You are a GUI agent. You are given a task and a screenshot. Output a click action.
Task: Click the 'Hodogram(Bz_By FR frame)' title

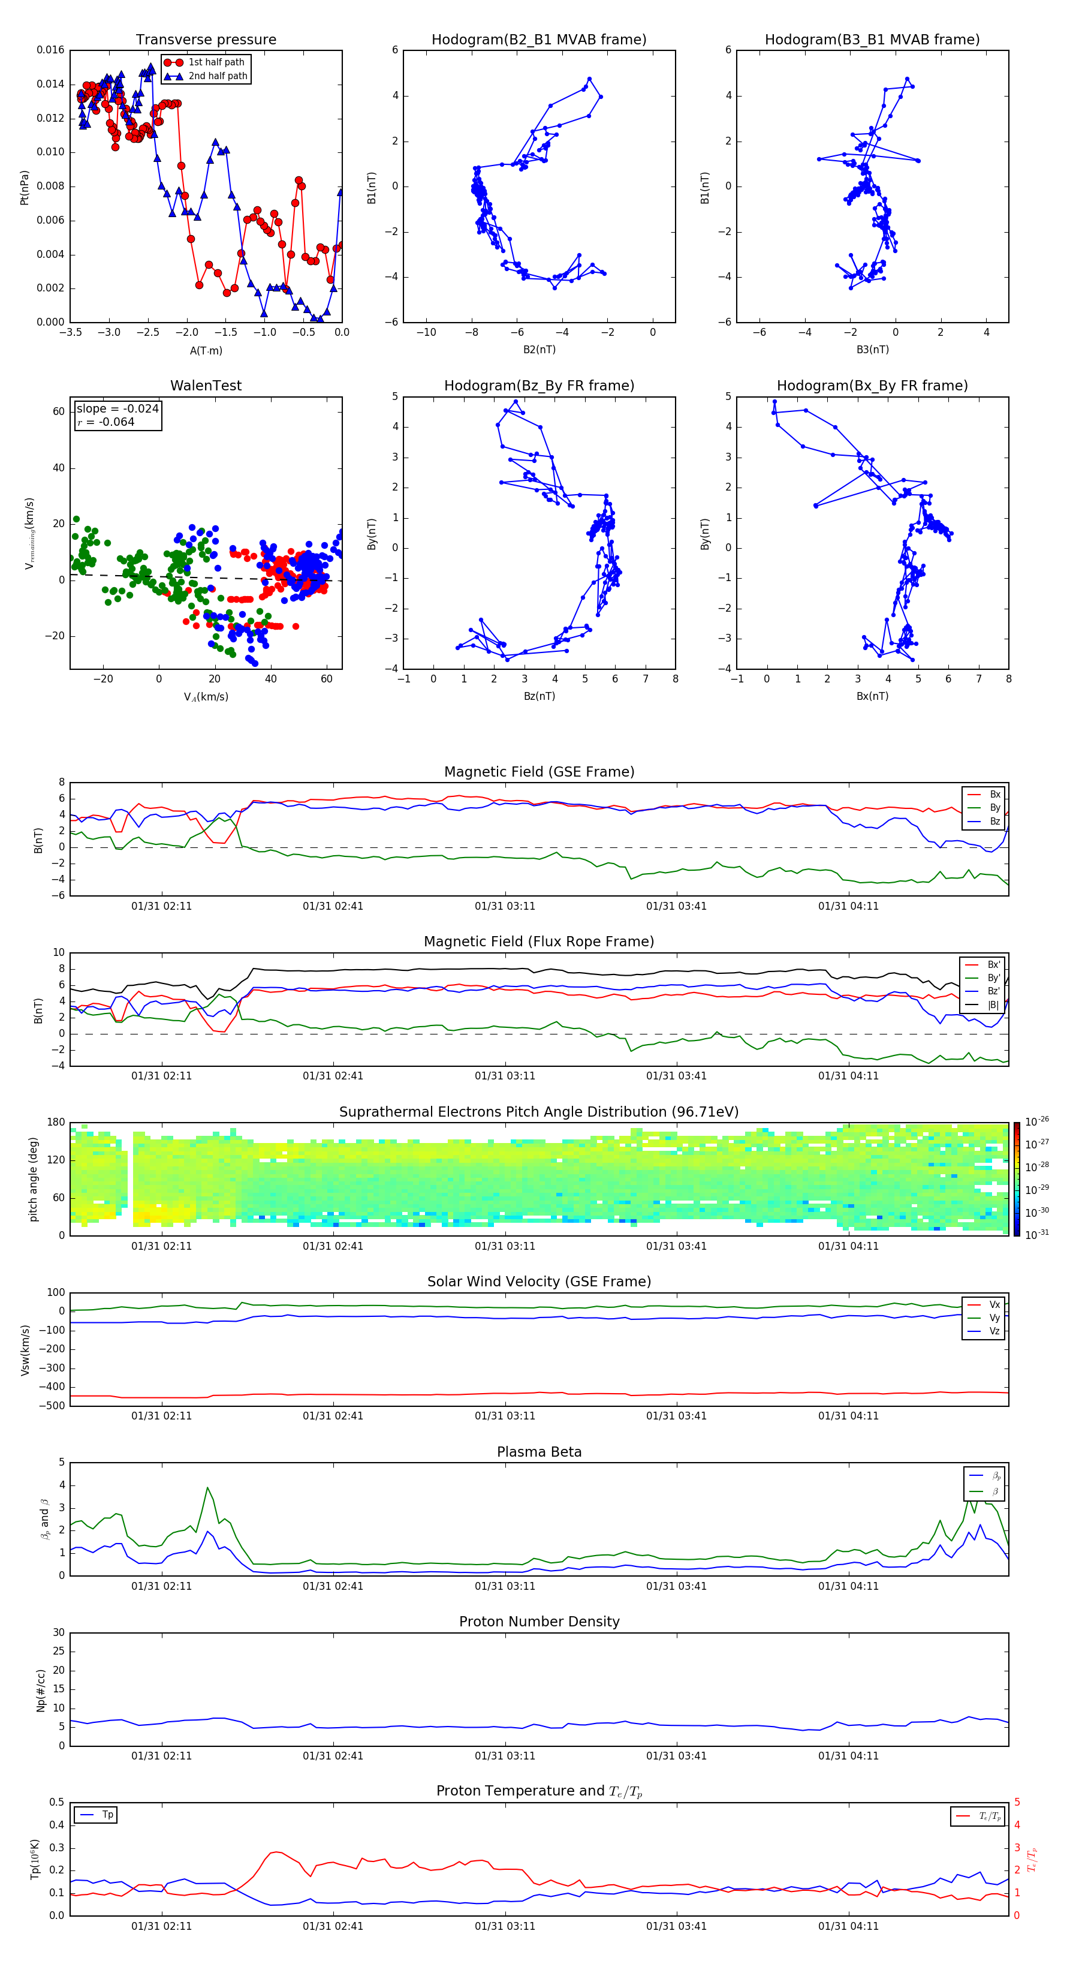coord(539,386)
